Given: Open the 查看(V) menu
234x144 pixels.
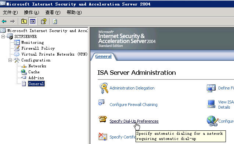Looking at the screenshot, I should (x=53, y=13).
